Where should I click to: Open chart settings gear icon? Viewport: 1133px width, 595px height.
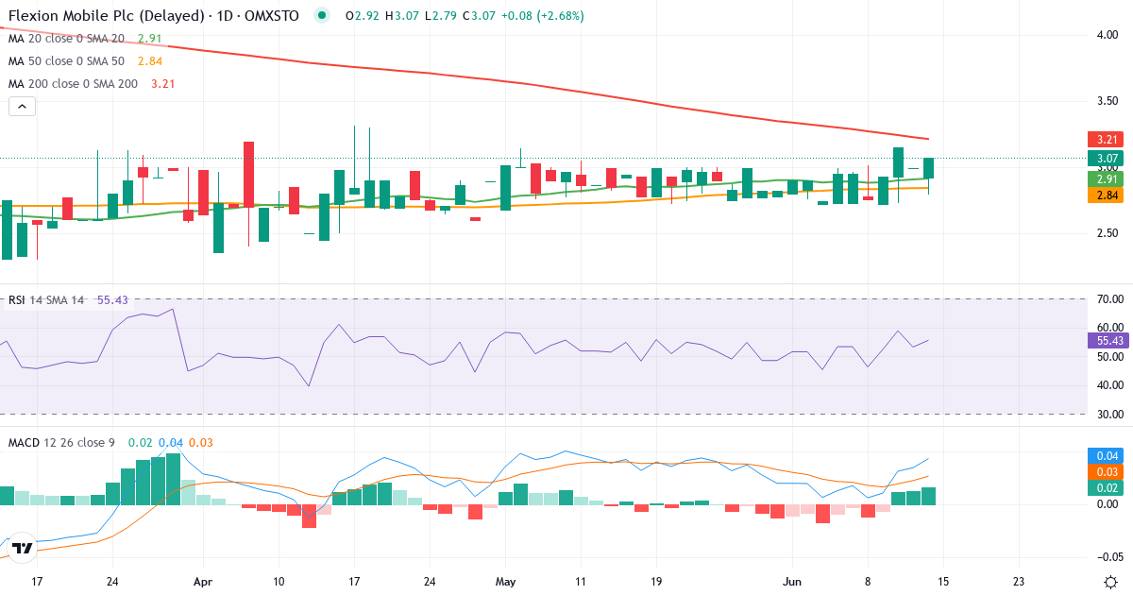[1110, 582]
